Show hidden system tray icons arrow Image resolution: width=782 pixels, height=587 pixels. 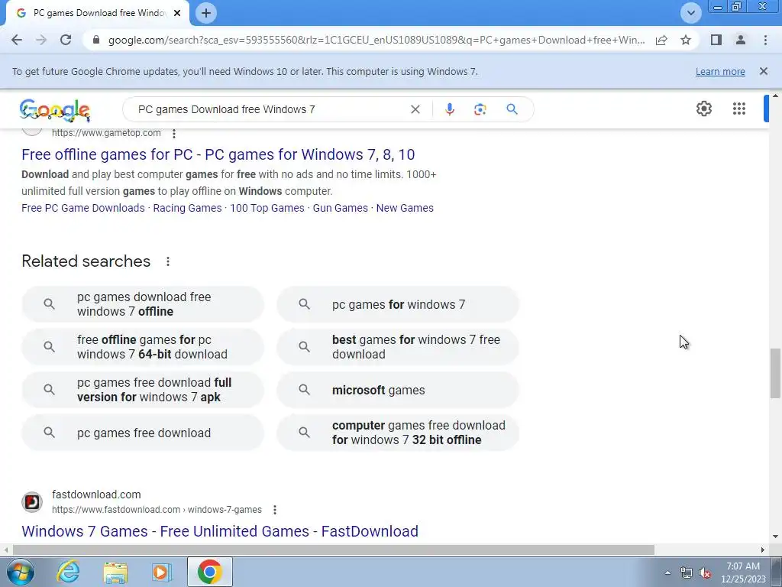tap(667, 572)
